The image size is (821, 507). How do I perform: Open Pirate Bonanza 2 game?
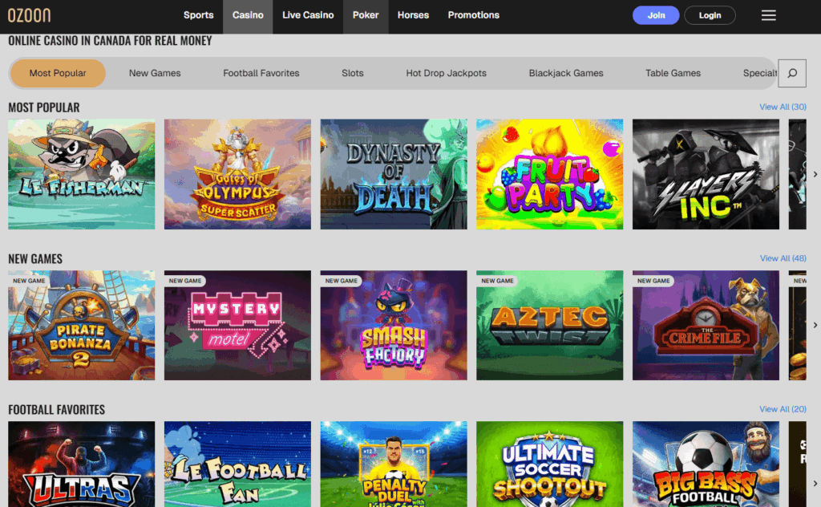pos(82,325)
